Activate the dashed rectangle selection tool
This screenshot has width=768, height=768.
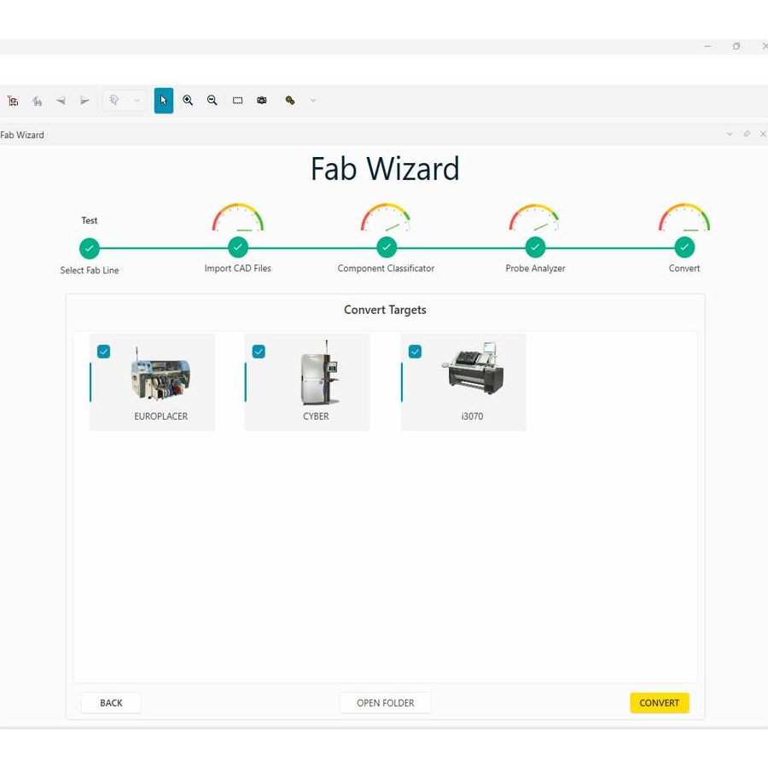point(237,101)
